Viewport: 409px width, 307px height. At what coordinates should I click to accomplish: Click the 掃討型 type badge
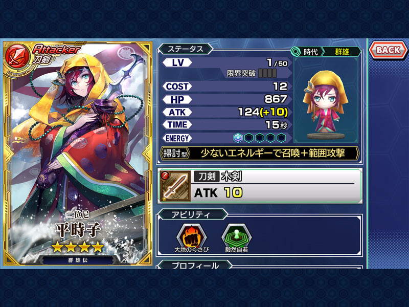click(x=175, y=153)
